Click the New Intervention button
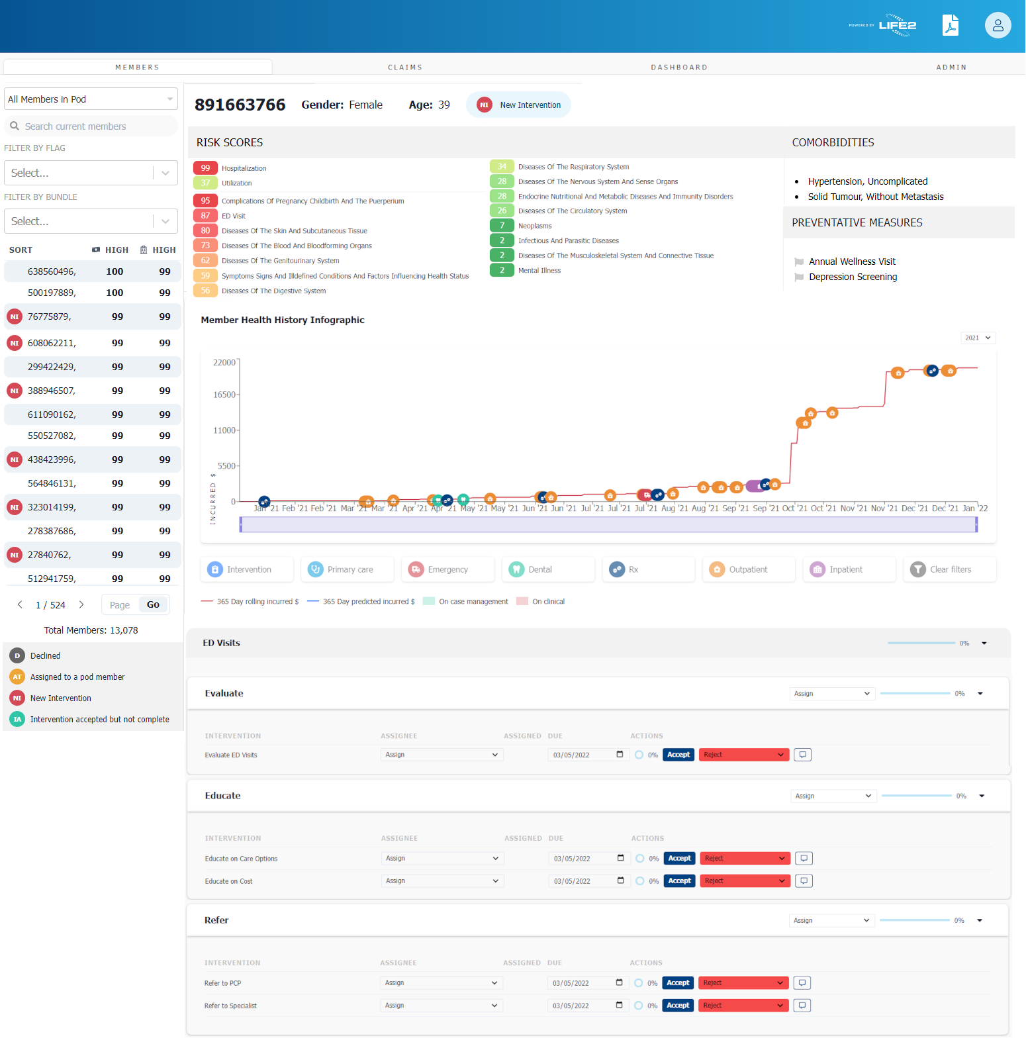This screenshot has width=1026, height=1046. coord(519,105)
